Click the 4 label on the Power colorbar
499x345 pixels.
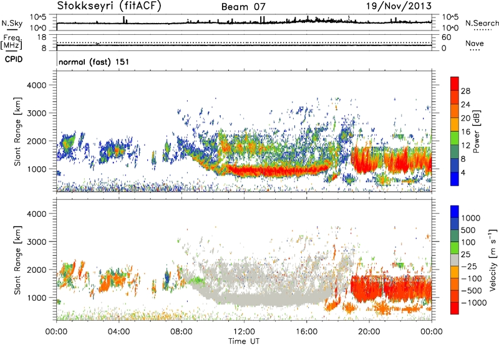point(463,172)
